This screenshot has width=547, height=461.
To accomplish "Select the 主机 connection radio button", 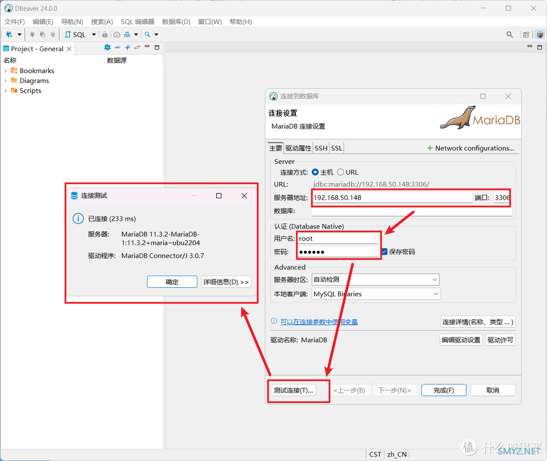I will (x=316, y=172).
